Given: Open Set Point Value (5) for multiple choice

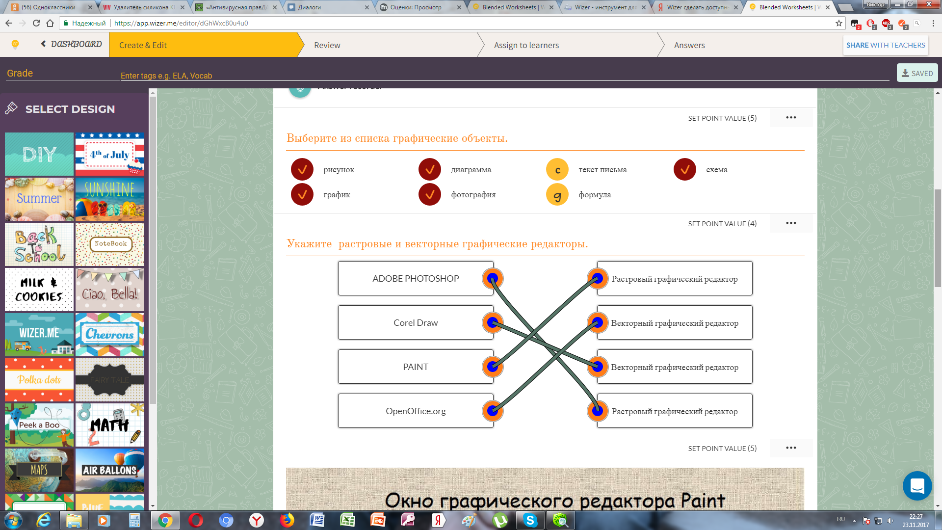Looking at the screenshot, I should point(722,118).
